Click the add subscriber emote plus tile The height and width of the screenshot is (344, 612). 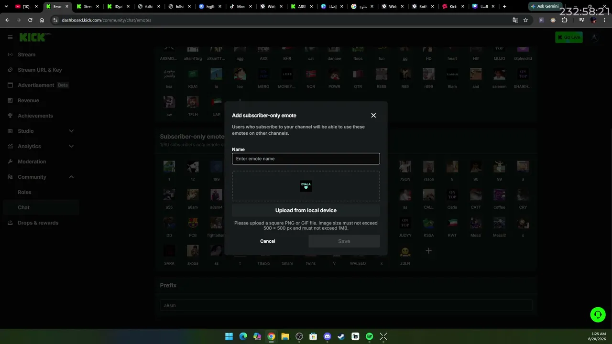click(428, 251)
